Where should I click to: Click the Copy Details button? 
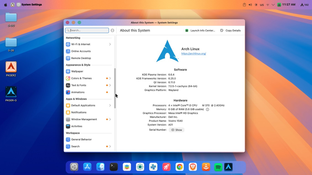click(x=230, y=30)
